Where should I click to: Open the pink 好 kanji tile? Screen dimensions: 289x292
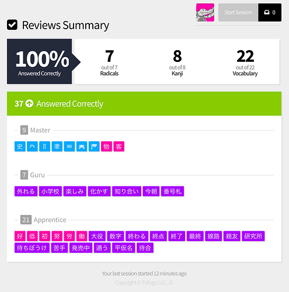click(x=20, y=236)
